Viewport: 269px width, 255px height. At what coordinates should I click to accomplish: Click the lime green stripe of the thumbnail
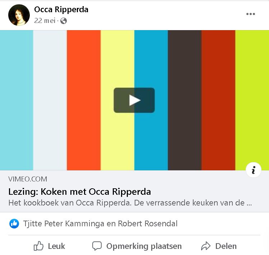252,96
